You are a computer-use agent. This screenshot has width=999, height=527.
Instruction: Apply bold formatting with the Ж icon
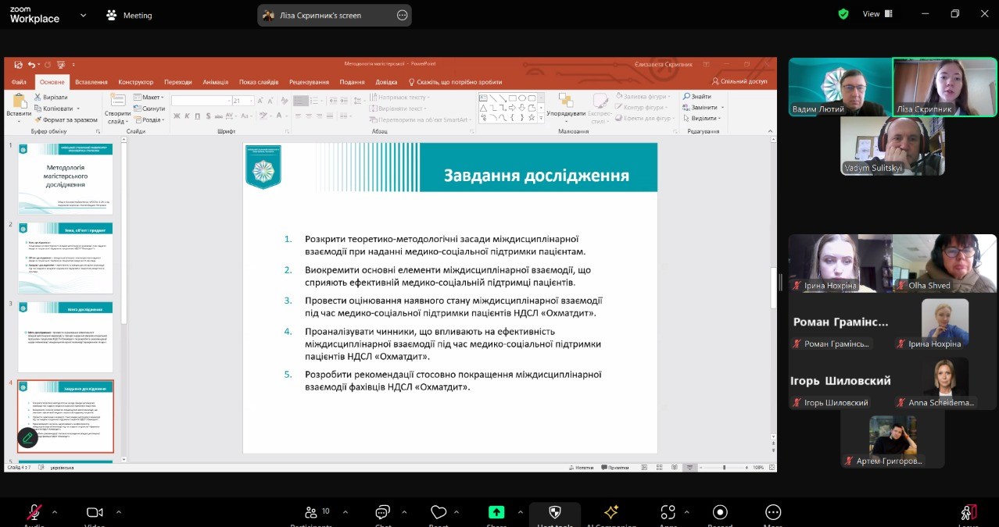click(176, 116)
